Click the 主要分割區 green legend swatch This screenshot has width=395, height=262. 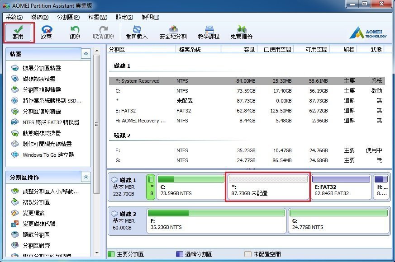(111, 254)
